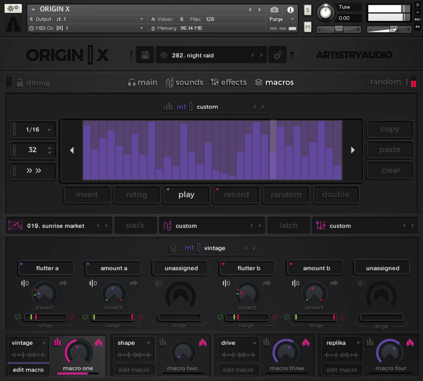Click the sequencer bars icon on macro four
Screen dimensions: 423x381
click(x=370, y=342)
